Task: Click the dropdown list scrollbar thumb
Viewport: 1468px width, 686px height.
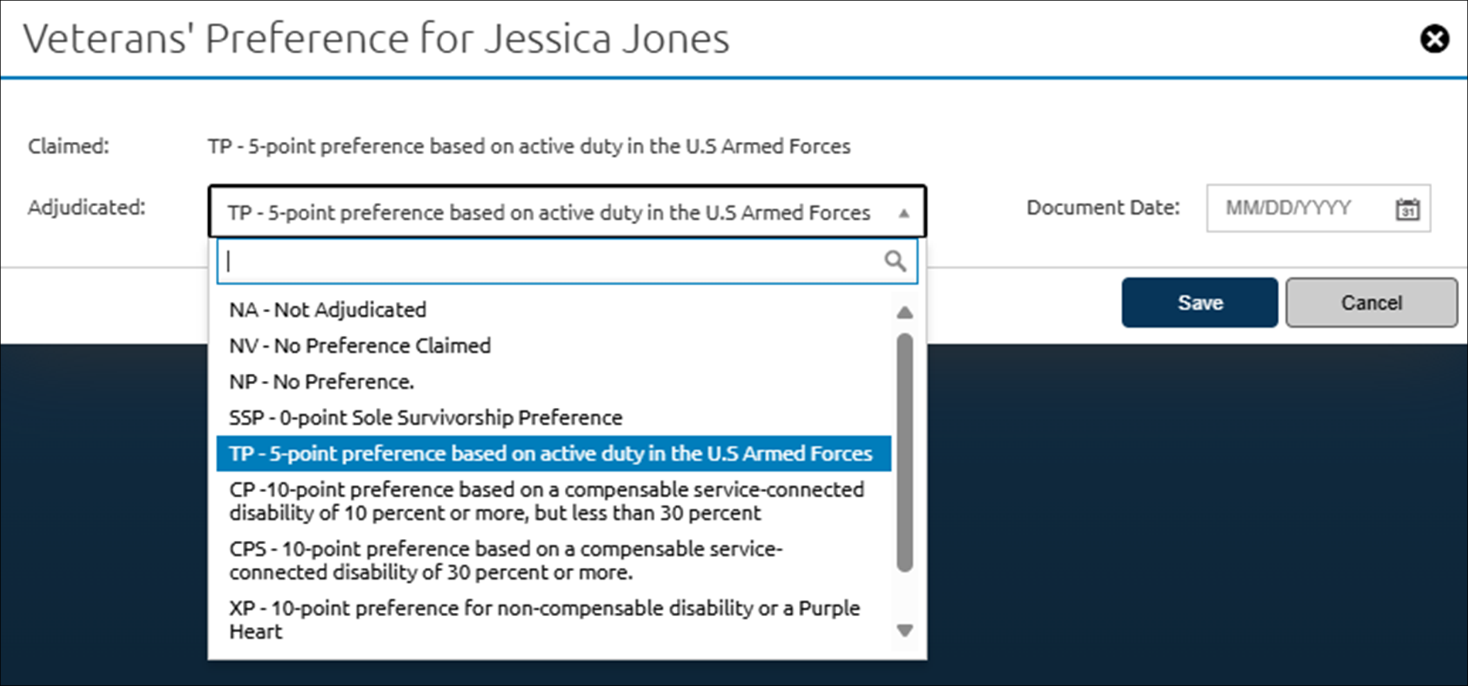Action: pyautogui.click(x=905, y=452)
